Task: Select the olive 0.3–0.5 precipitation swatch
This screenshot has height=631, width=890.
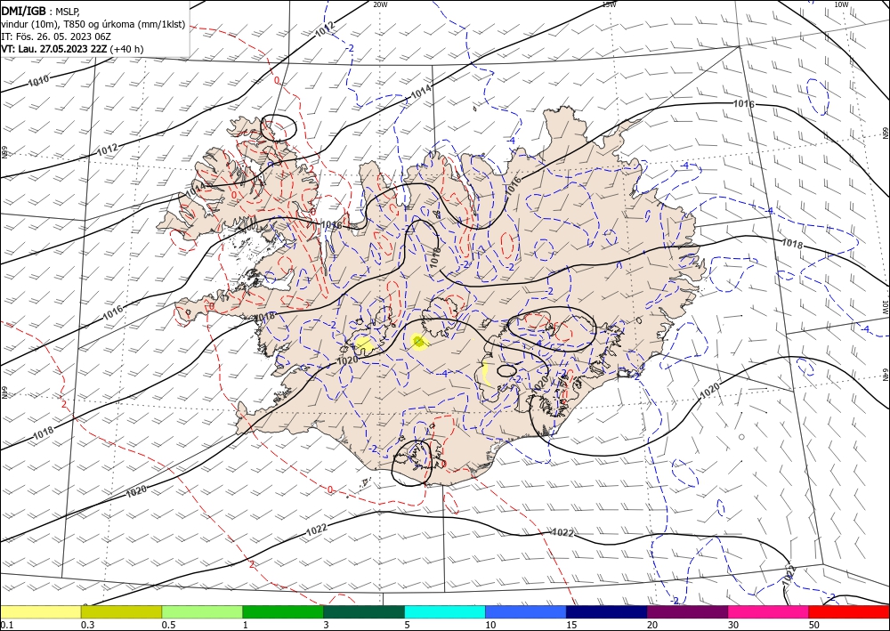Action: [x=121, y=611]
